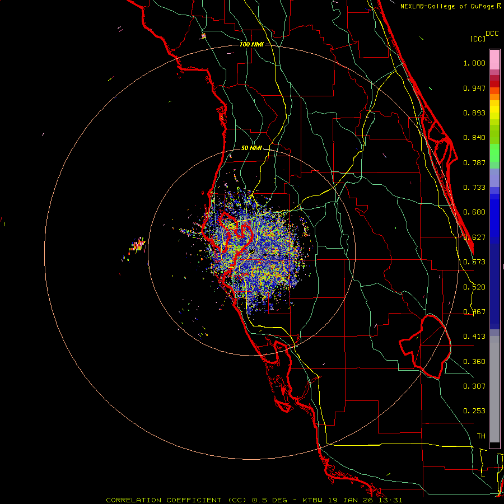This screenshot has height=504, width=504.
Task: Select the 0.733 scale value
Action: 474,188
